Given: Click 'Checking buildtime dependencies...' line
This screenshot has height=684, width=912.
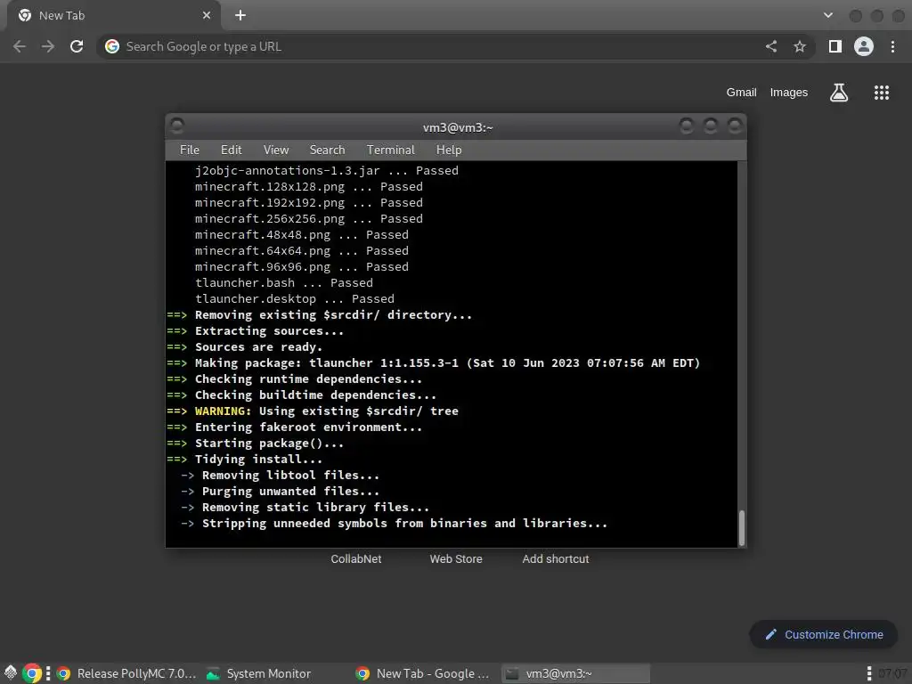Looking at the screenshot, I should [x=315, y=395].
